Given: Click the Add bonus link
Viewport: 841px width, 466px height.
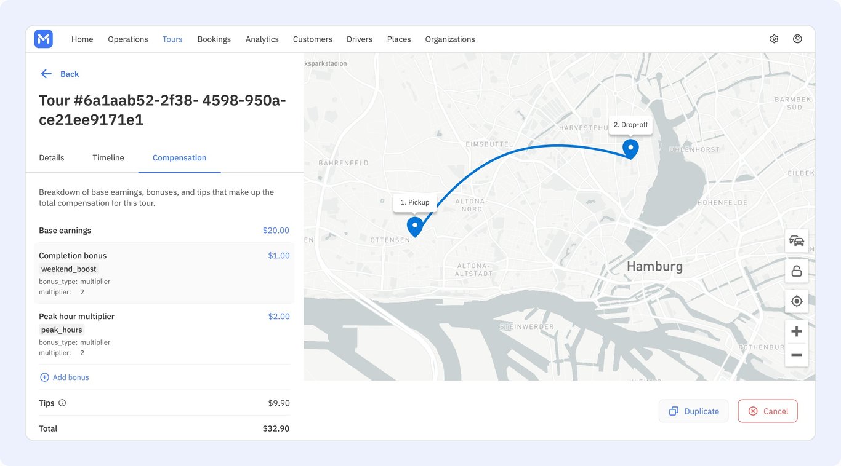Looking at the screenshot, I should [71, 377].
